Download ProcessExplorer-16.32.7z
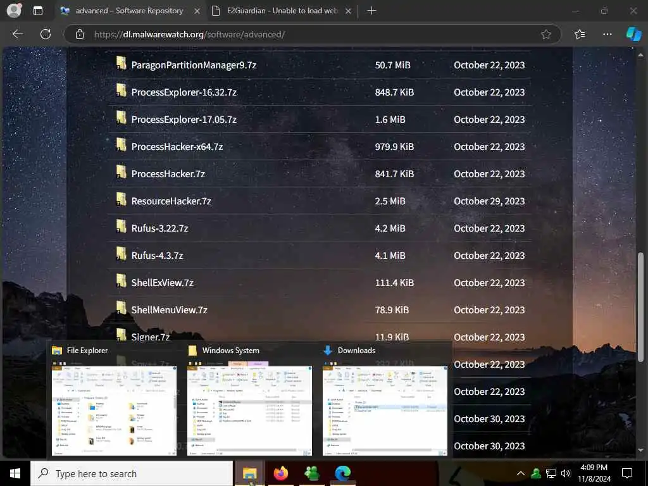Image resolution: width=648 pixels, height=486 pixels. click(184, 92)
